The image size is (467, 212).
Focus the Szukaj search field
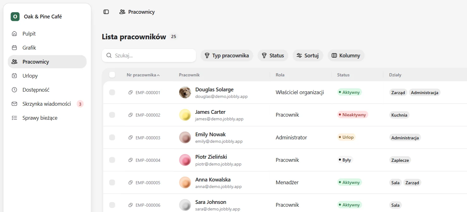(149, 55)
